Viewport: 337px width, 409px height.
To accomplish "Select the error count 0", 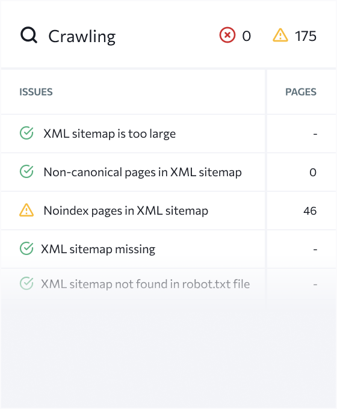I will click(246, 36).
